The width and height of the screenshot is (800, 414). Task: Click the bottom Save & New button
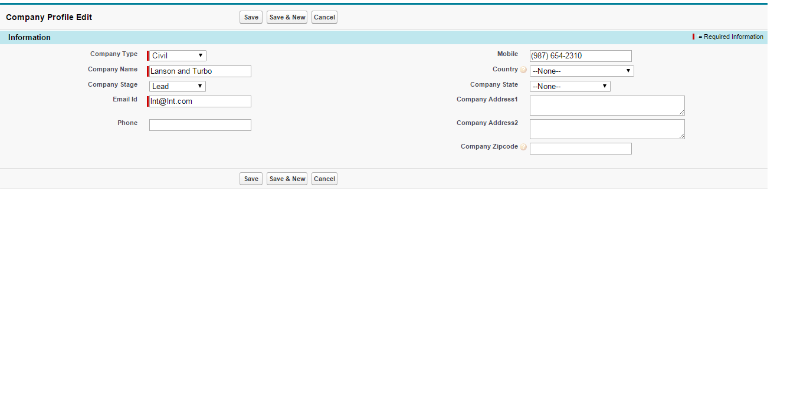(x=287, y=179)
